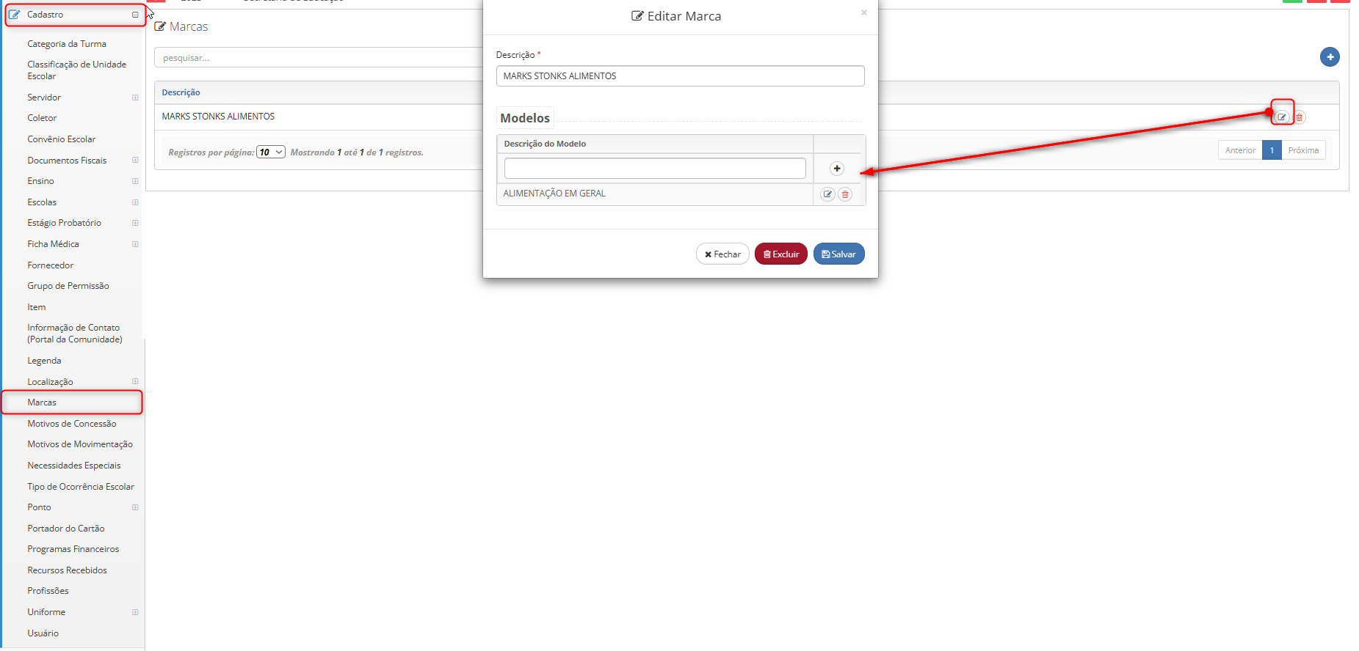
Task: Click the Descrição text field in dialog
Action: tap(681, 76)
